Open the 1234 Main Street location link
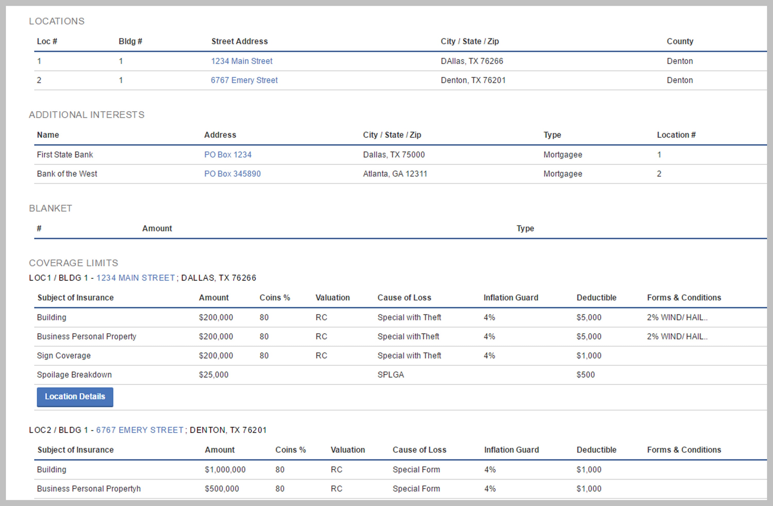 tap(241, 61)
